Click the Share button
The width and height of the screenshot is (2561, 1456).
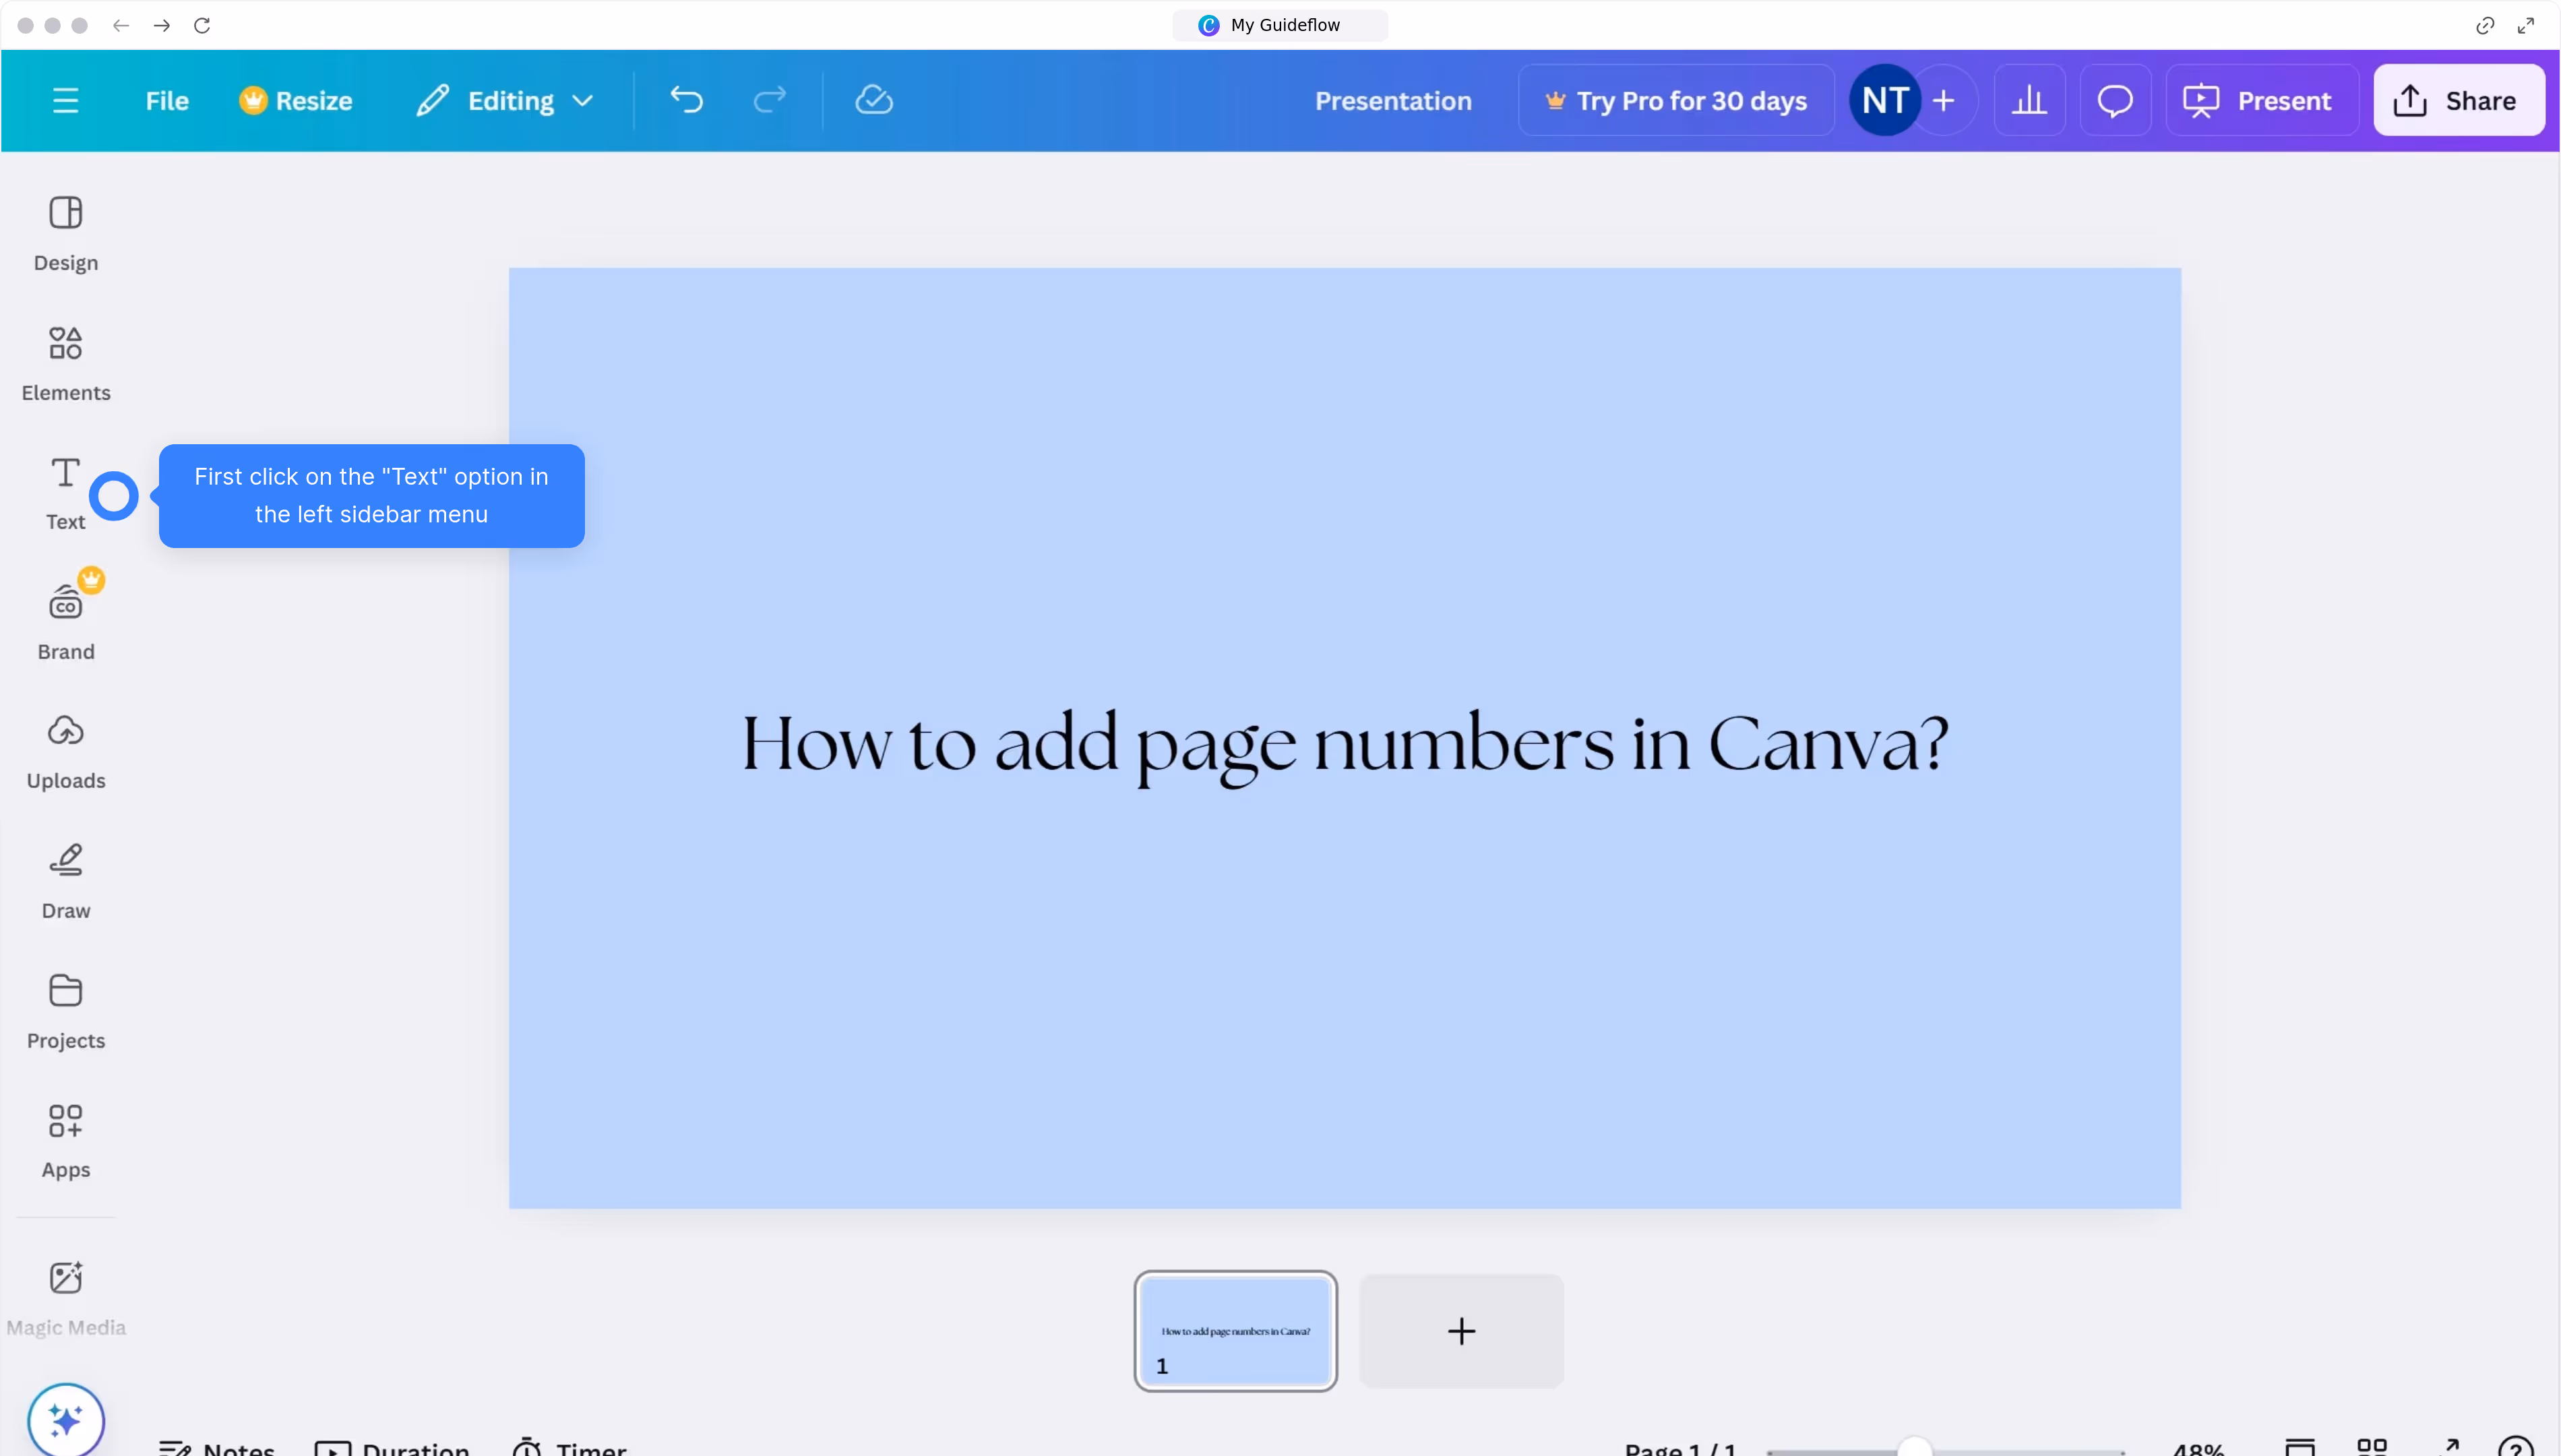click(x=2458, y=100)
